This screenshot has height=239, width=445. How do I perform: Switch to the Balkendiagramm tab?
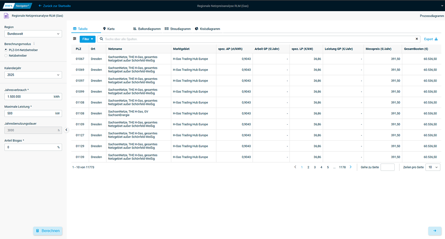point(147,29)
